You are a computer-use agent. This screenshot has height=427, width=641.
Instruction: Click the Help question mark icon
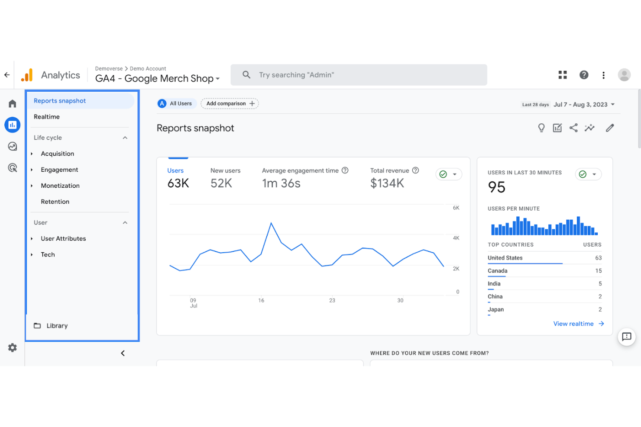pos(584,75)
